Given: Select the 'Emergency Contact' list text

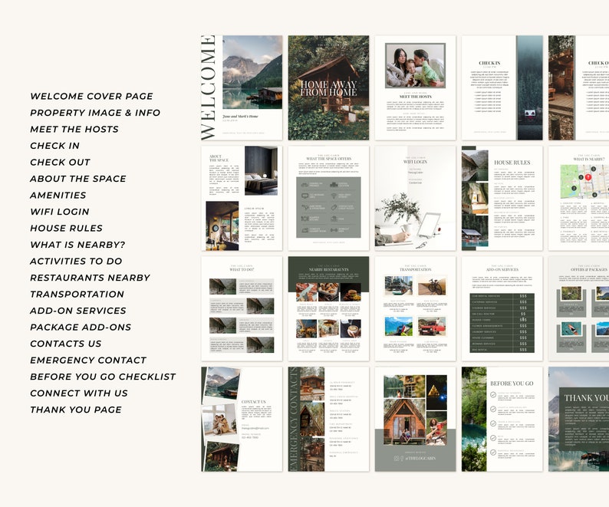Looking at the screenshot, I should tap(88, 360).
